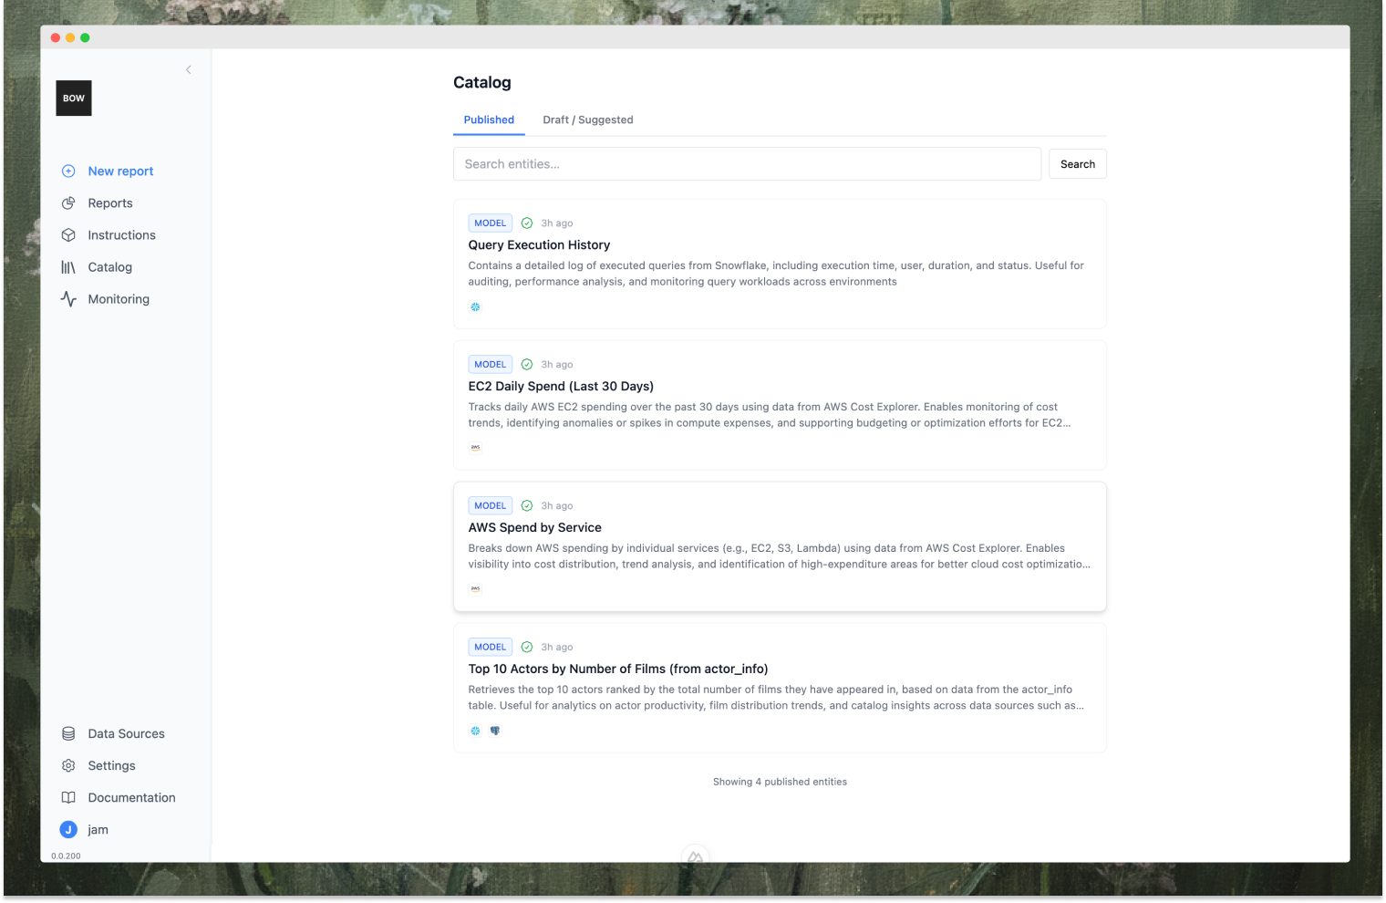Click the green check icon on Top 10 Actors
1386x903 pixels.
click(x=527, y=648)
